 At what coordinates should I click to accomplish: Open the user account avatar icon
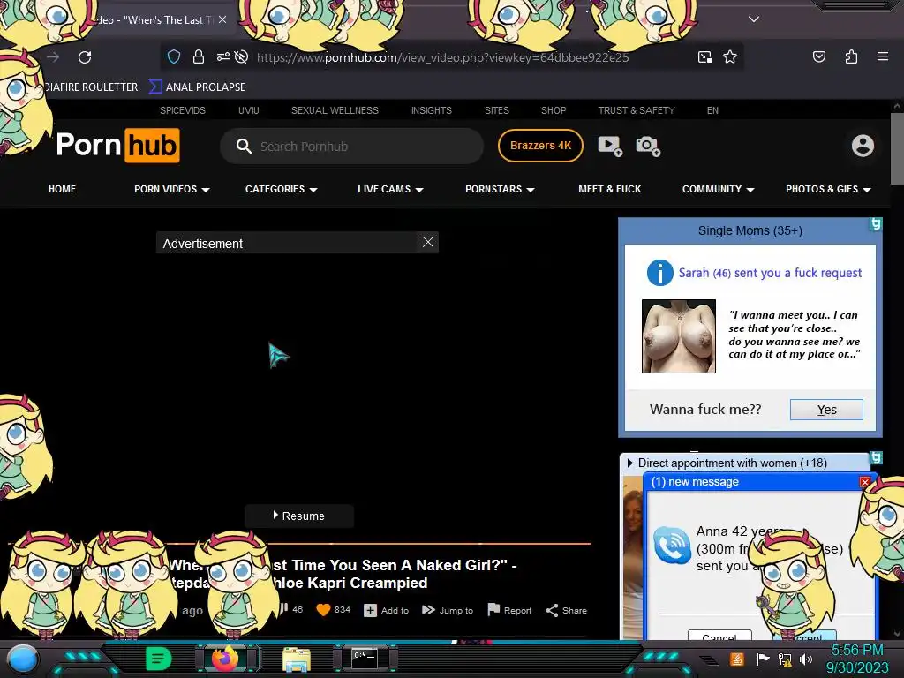point(863,146)
